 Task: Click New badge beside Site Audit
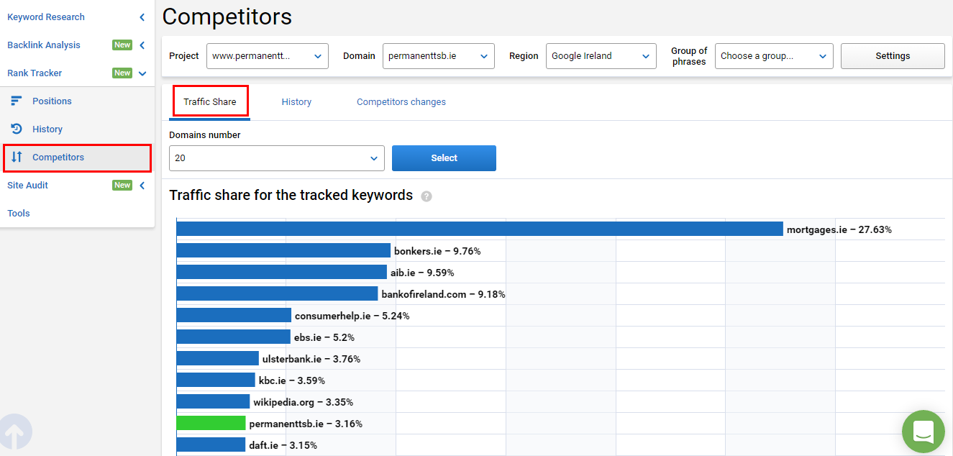pyautogui.click(x=122, y=185)
